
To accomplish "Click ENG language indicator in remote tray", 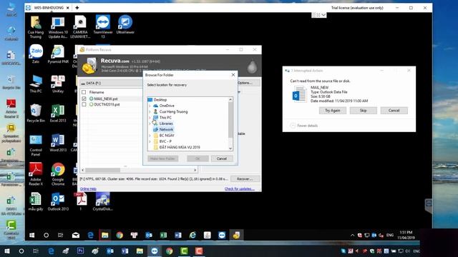I will 390,235.
